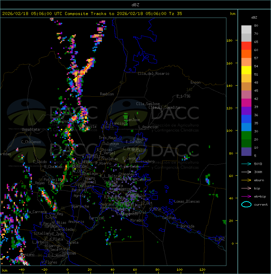This screenshot has width=271, height=274.
Task: Click the Ugarteche map label
Action: pyautogui.click(x=80, y=206)
